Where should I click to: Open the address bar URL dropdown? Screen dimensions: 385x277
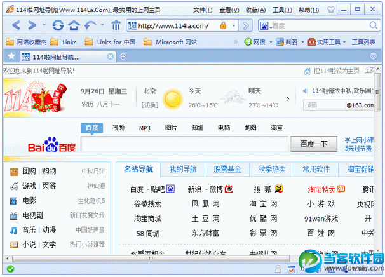tap(234, 25)
